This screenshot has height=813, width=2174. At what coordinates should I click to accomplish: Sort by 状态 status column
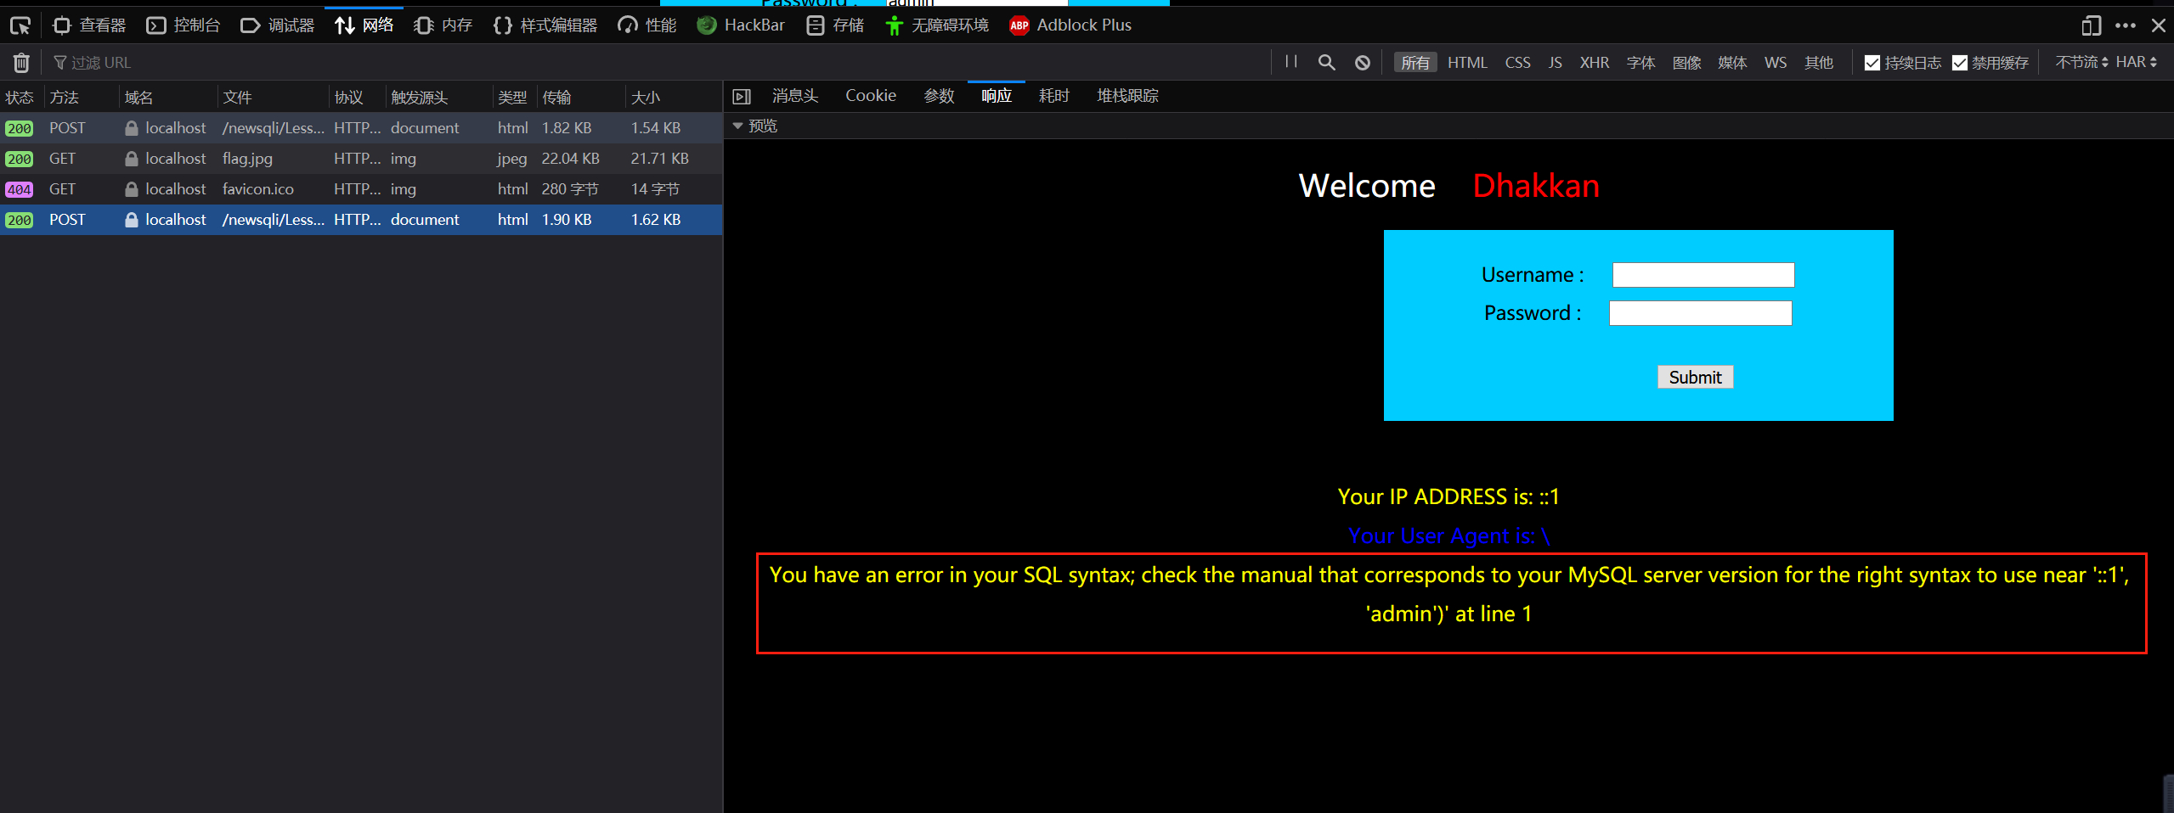click(20, 98)
